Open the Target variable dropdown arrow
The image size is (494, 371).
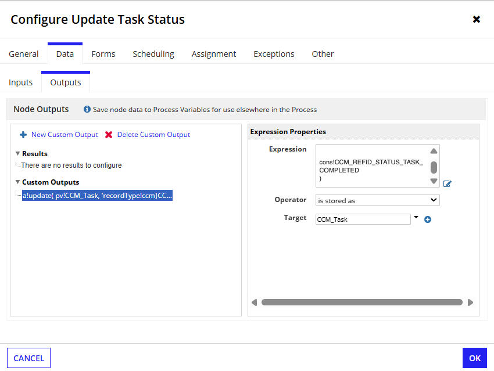[x=416, y=217]
